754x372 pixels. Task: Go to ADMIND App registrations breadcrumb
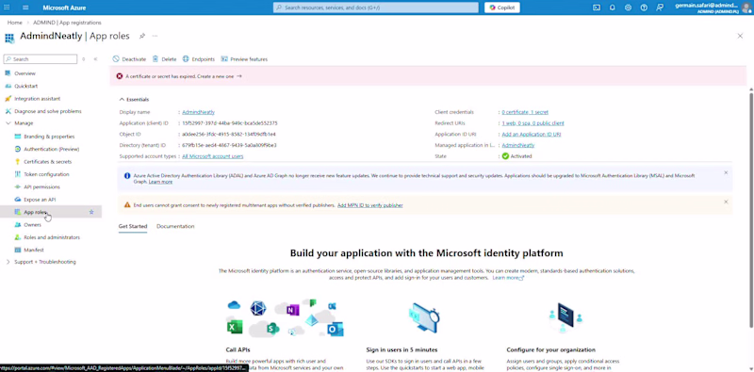click(x=67, y=23)
